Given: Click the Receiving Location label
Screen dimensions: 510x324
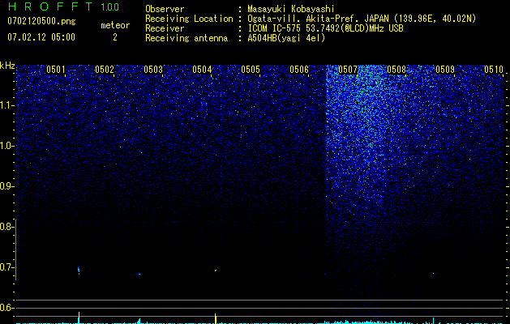Looking at the screenshot, I should click(x=189, y=19).
